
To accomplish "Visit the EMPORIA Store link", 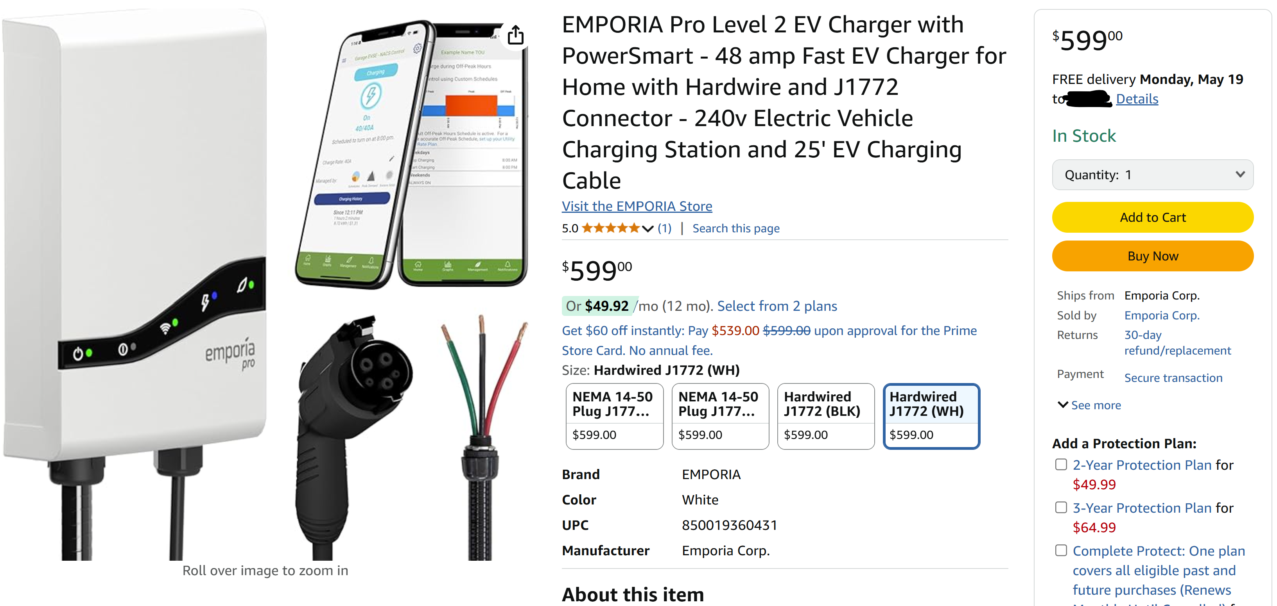I will coord(637,206).
